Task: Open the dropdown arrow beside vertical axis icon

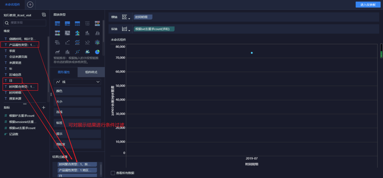Action: click(129, 30)
